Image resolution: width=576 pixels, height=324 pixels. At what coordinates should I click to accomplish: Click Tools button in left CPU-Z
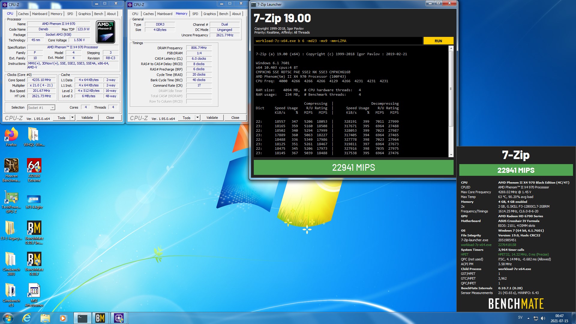pyautogui.click(x=61, y=118)
